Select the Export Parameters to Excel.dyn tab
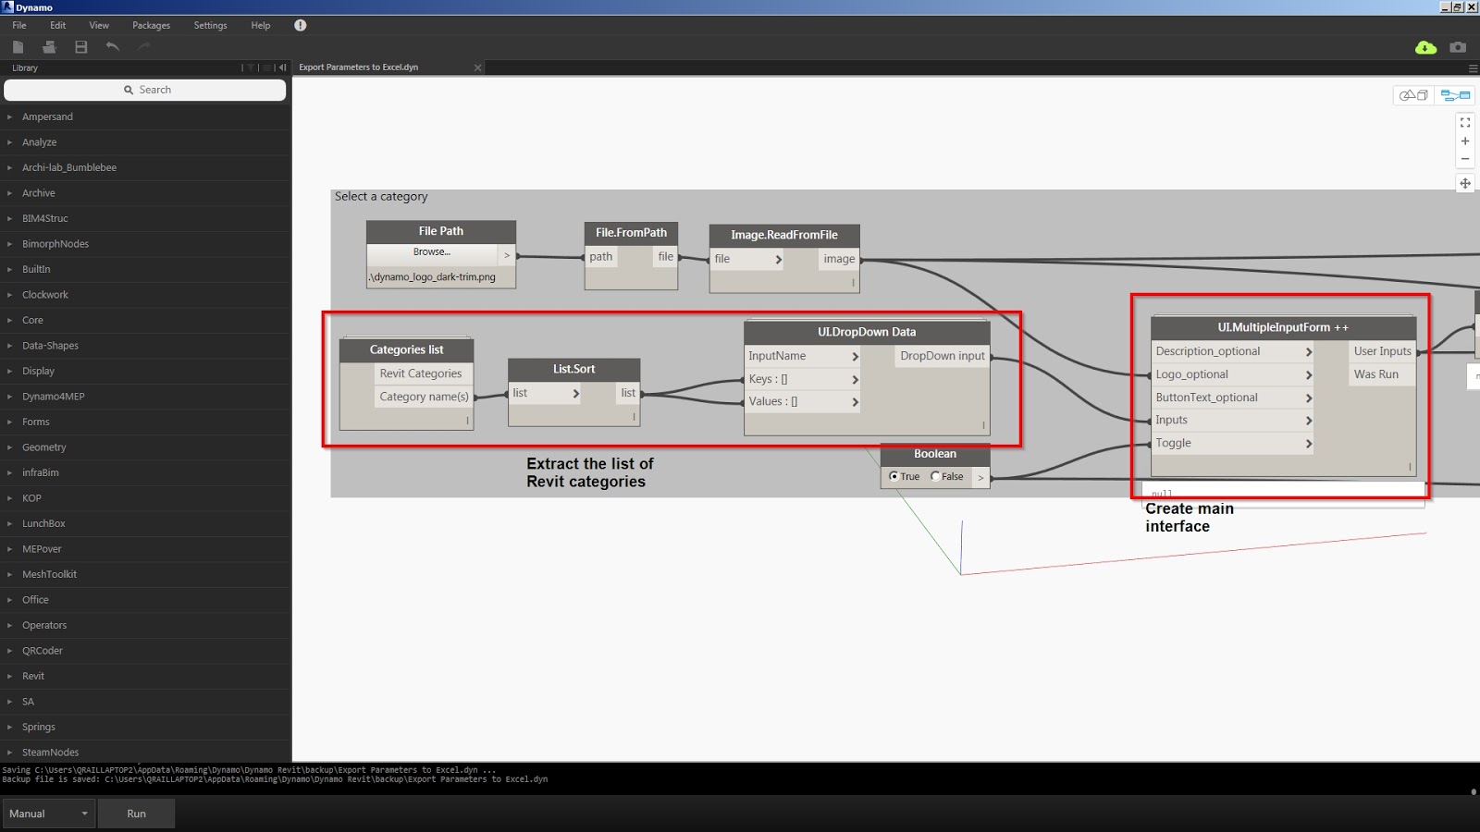The width and height of the screenshot is (1480, 832). click(x=358, y=67)
